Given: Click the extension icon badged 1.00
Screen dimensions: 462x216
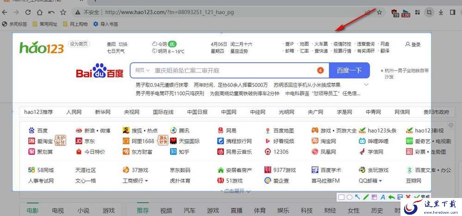Looking at the screenshot, I should point(406,12).
